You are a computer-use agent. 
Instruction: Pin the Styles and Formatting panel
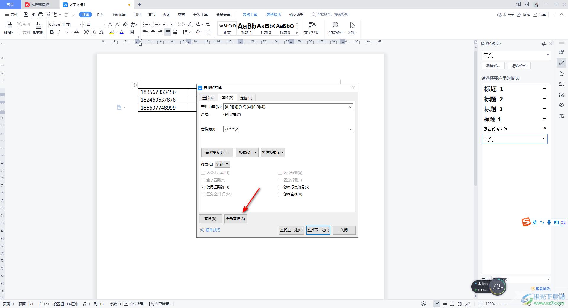pyautogui.click(x=543, y=44)
